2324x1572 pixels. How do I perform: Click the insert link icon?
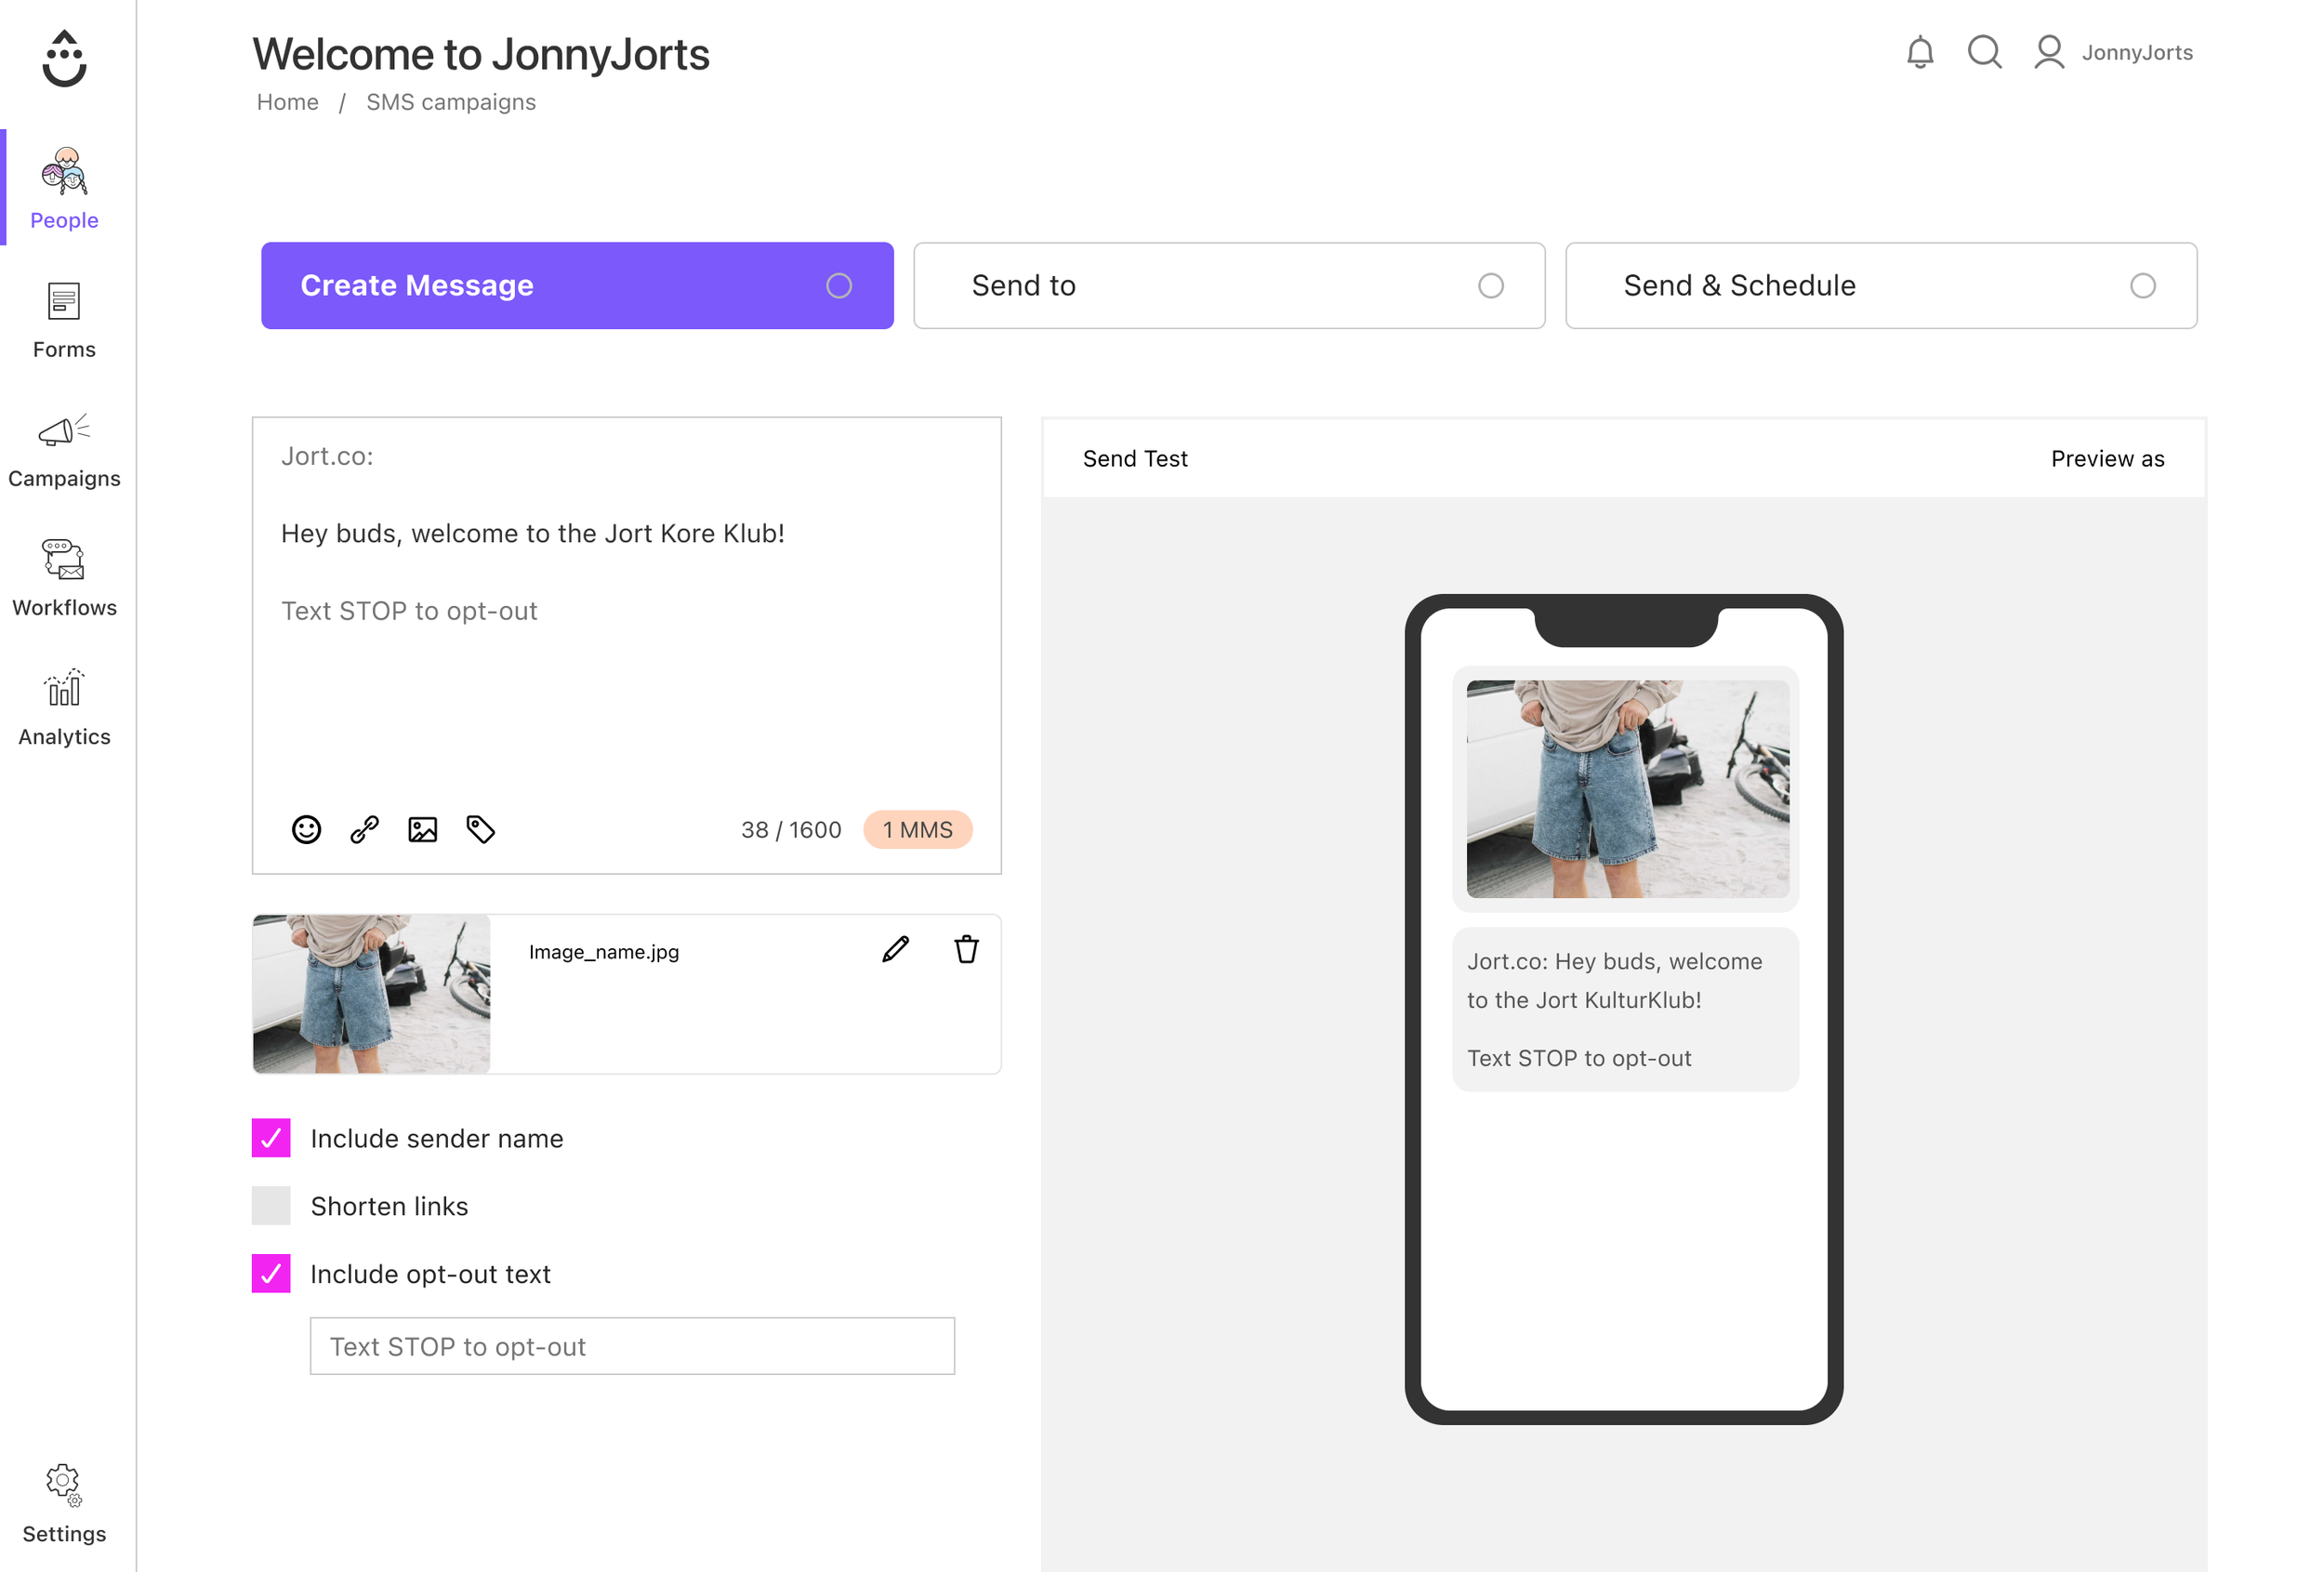pos(364,829)
